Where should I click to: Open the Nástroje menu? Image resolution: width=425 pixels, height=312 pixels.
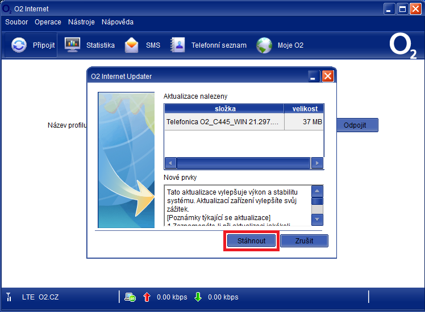pos(81,22)
